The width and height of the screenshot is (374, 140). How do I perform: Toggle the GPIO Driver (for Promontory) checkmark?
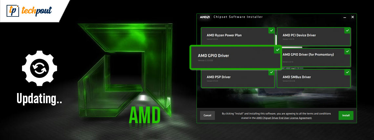coord(347,51)
